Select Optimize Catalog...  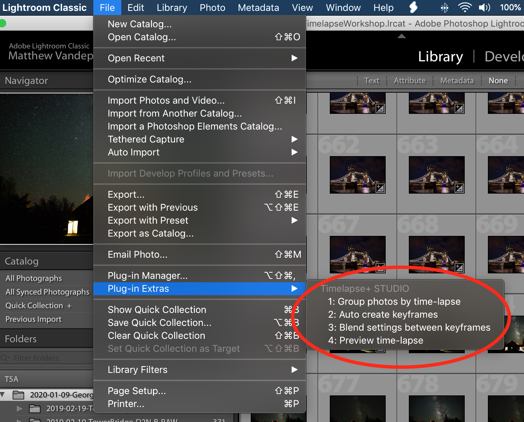tap(200, 79)
